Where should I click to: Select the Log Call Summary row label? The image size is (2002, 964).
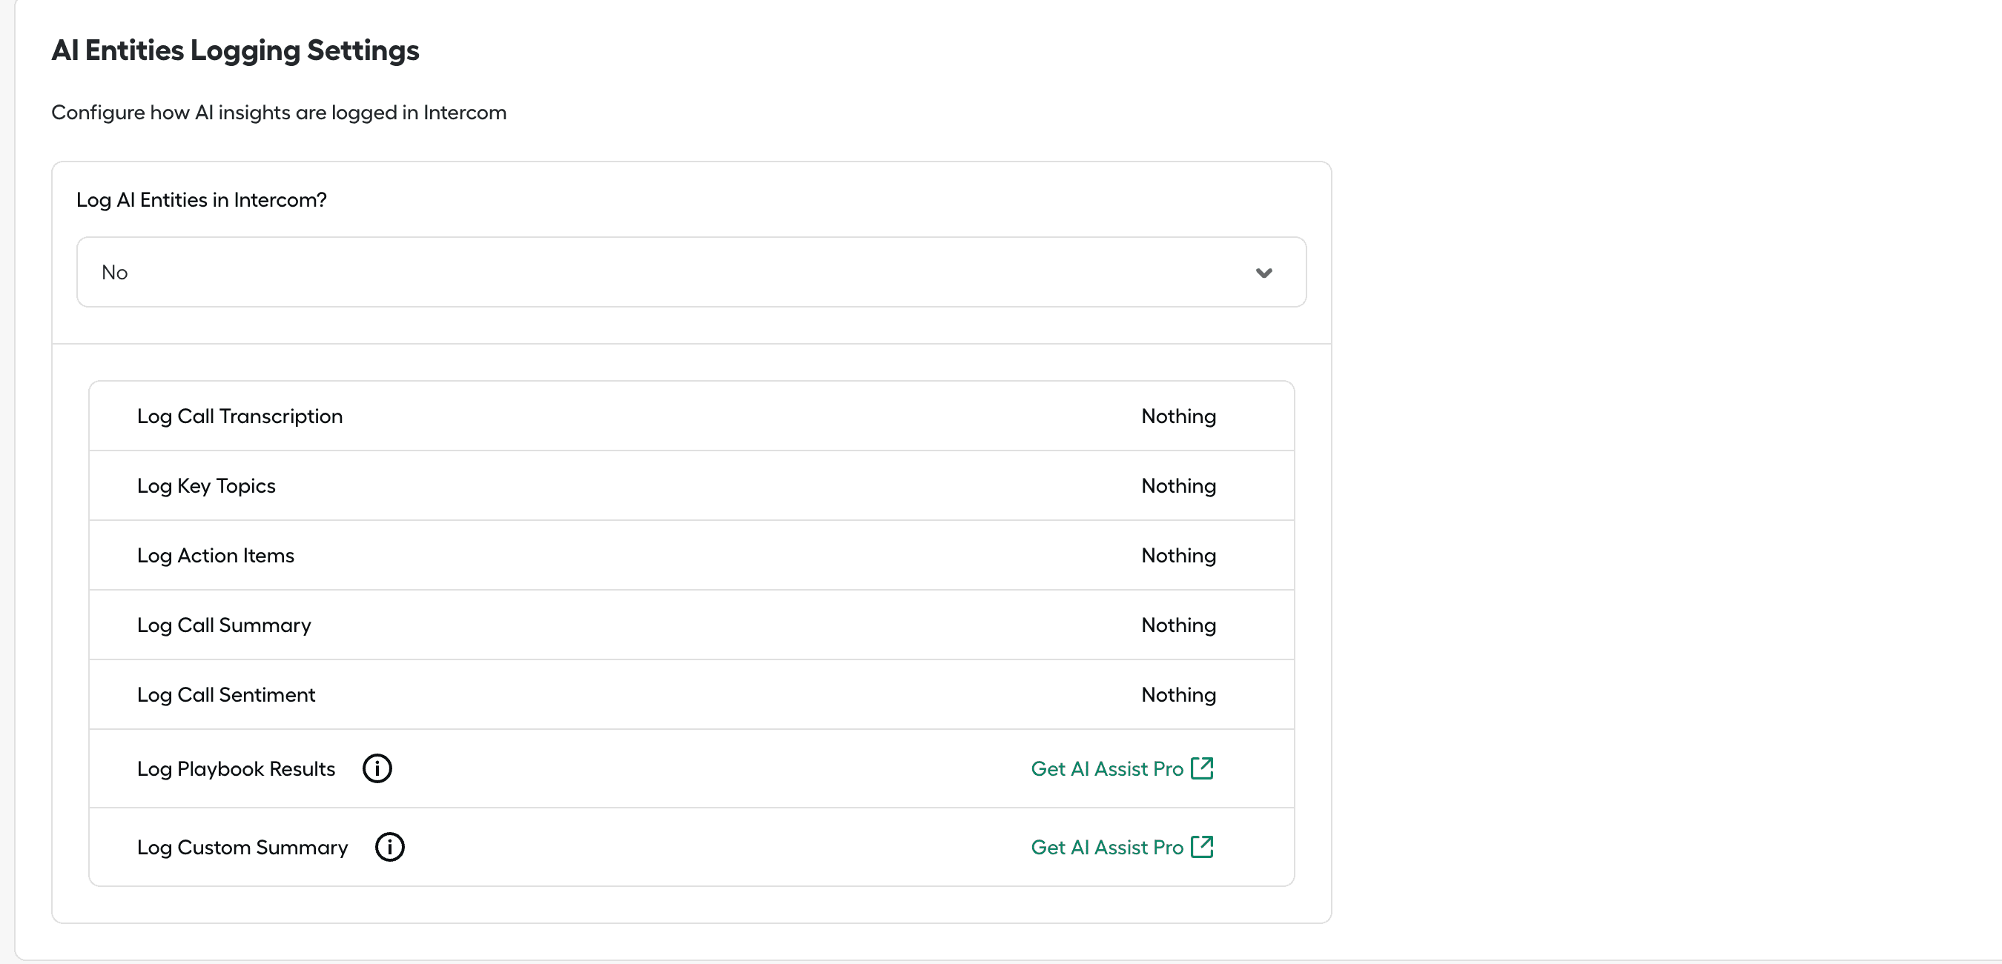(x=224, y=625)
